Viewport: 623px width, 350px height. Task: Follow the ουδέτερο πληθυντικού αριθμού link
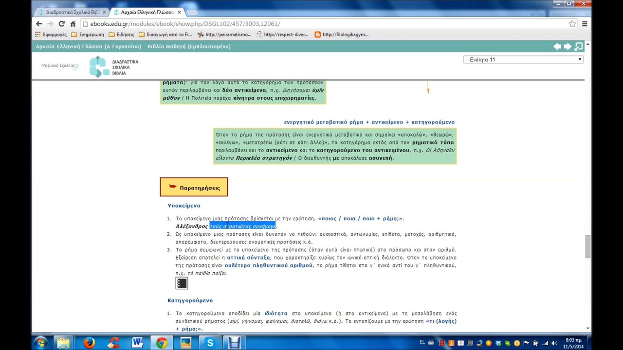(x=269, y=265)
